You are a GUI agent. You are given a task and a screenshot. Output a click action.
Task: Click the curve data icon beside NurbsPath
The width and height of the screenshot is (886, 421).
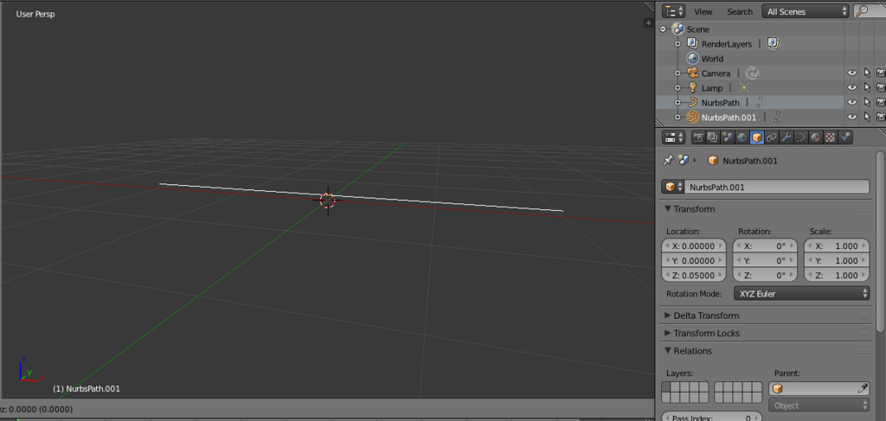(761, 103)
